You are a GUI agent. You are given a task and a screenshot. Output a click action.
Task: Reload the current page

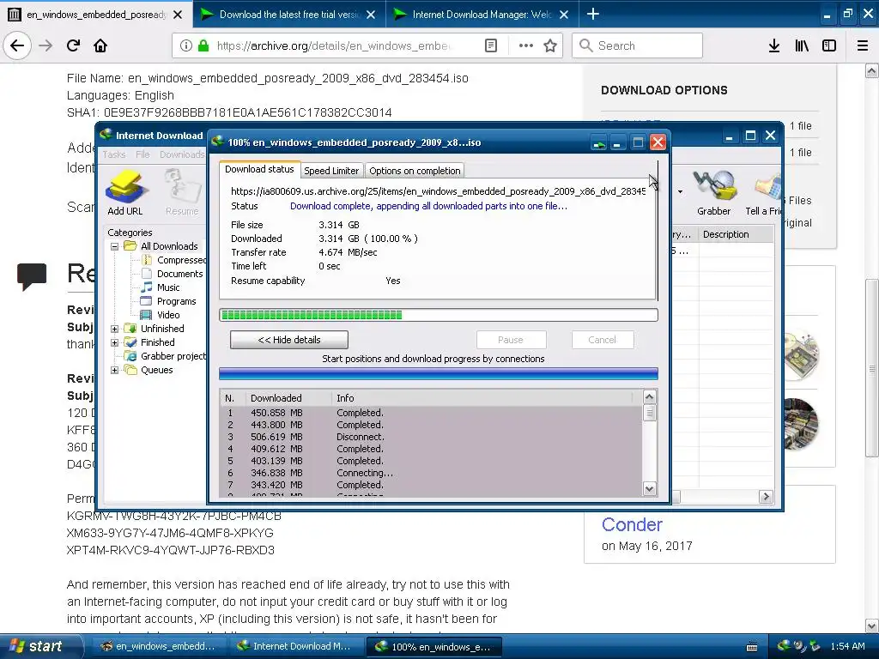(x=73, y=45)
